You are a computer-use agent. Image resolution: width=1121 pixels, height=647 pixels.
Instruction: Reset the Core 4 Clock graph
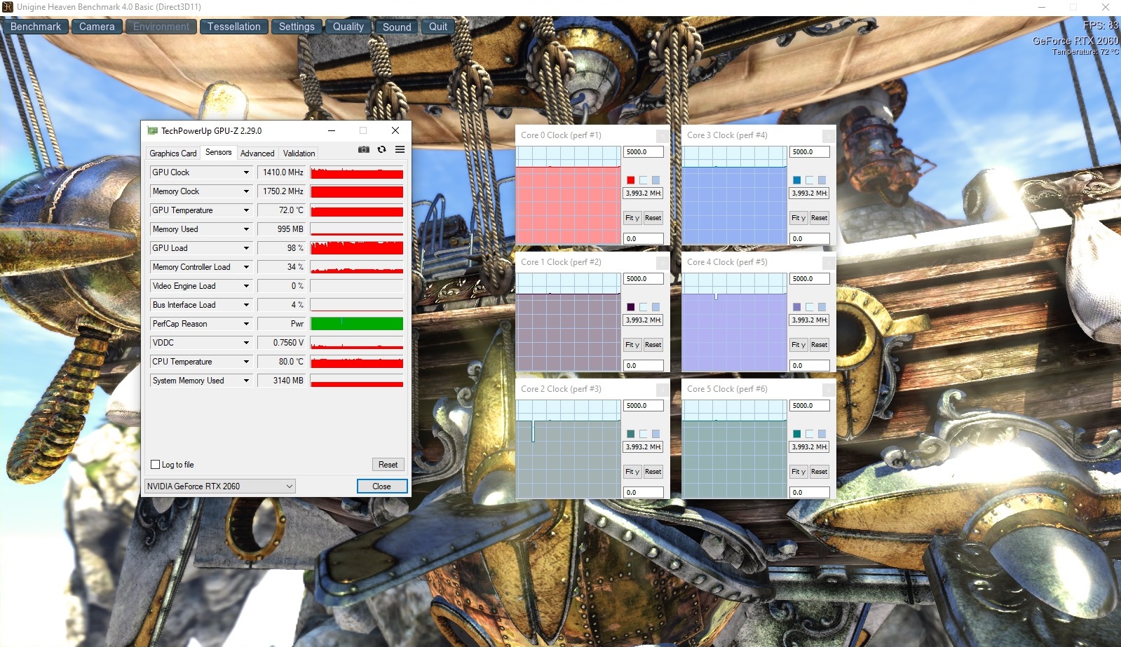click(820, 345)
